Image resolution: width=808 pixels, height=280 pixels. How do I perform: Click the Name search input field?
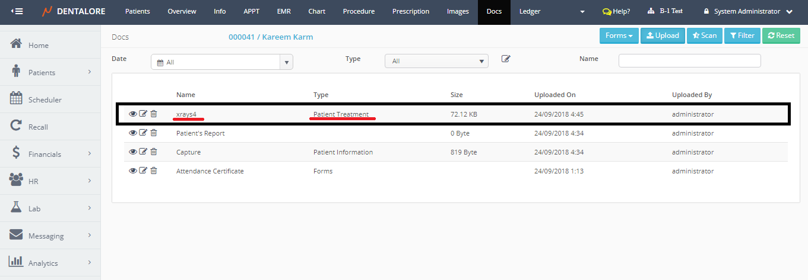click(689, 61)
